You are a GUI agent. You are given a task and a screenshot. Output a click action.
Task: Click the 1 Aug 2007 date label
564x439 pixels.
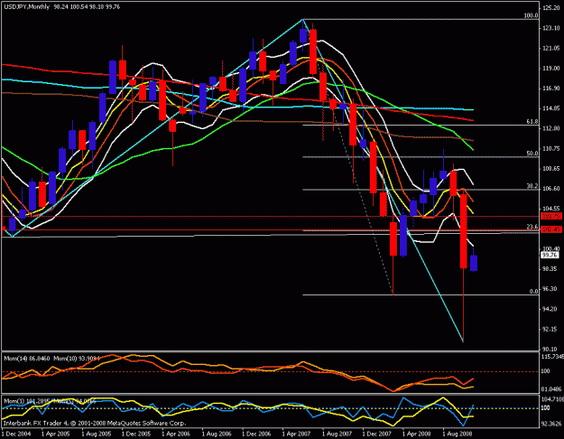click(x=337, y=434)
